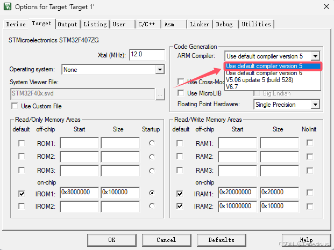Viewport: 334px width, 250px height.
Task: Click the System Viewer File browse button
Action: click(x=160, y=94)
